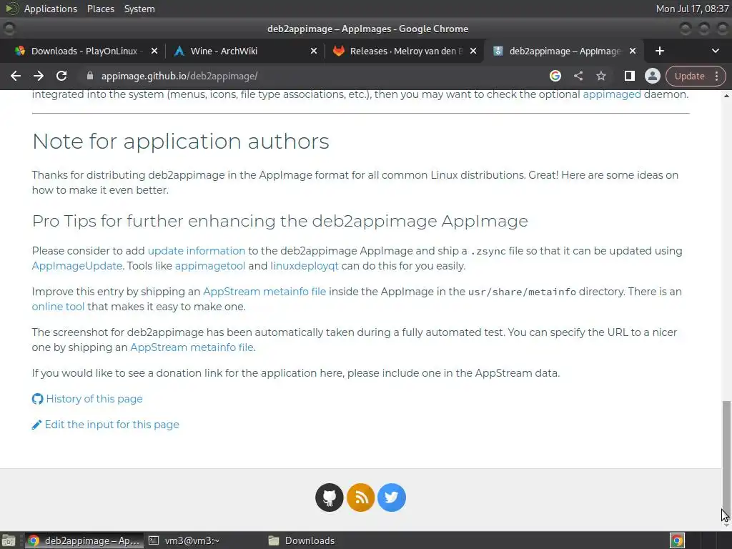732x549 pixels.
Task: Click the '.zsync' code text
Action: click(488, 251)
